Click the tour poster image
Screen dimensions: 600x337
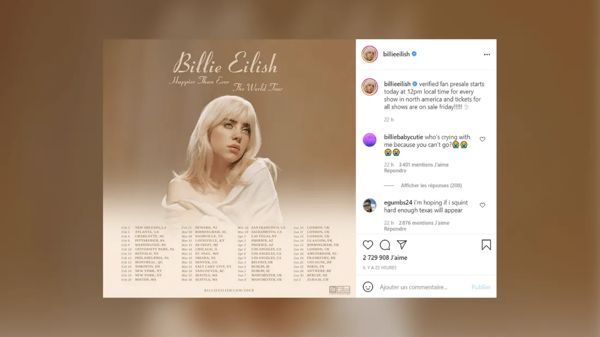(x=229, y=169)
